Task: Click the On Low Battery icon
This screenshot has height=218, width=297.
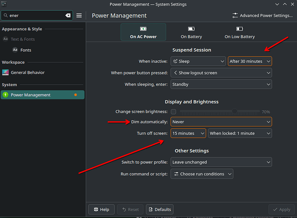Action: point(239,29)
